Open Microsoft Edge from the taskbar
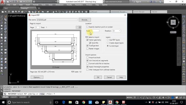This screenshot has height=105, width=186. [x=64, y=102]
